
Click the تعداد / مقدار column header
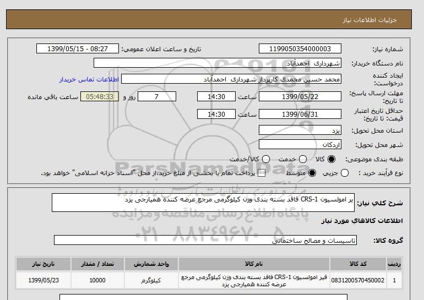[x=97, y=264]
